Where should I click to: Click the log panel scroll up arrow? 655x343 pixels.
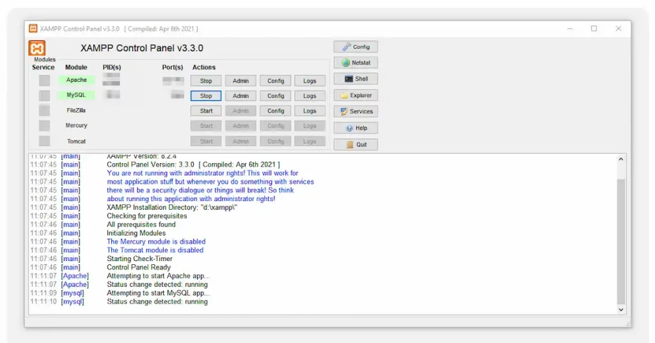coord(620,159)
